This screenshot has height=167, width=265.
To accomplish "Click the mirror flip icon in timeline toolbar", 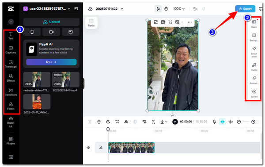I will (x=126, y=121).
